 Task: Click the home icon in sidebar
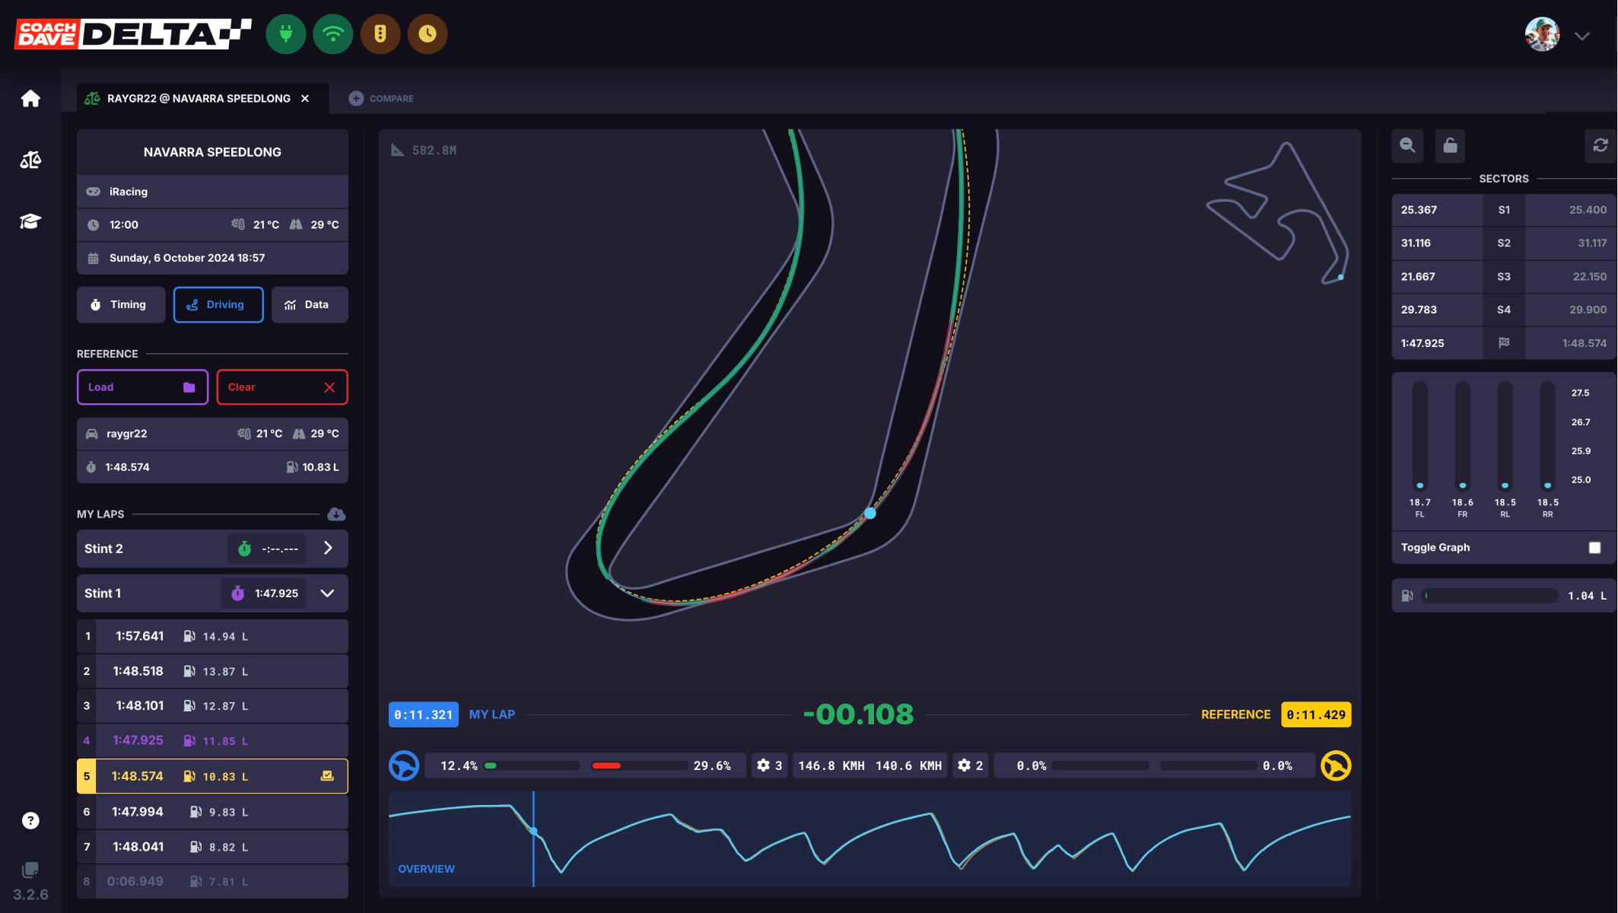click(30, 98)
